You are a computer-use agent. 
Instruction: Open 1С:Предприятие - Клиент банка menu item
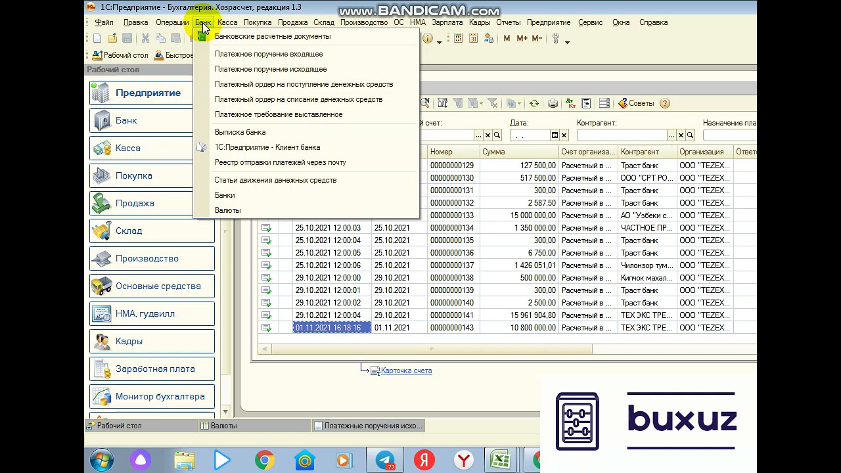tap(267, 147)
